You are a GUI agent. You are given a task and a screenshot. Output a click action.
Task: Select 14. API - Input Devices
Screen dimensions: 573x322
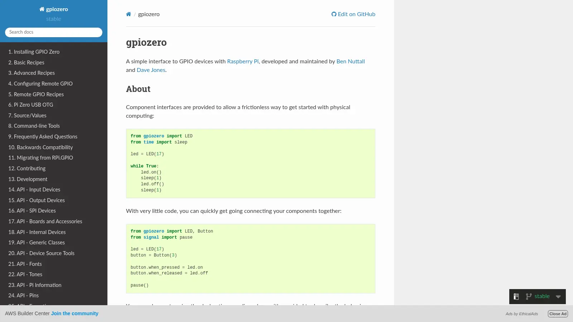(x=54, y=190)
